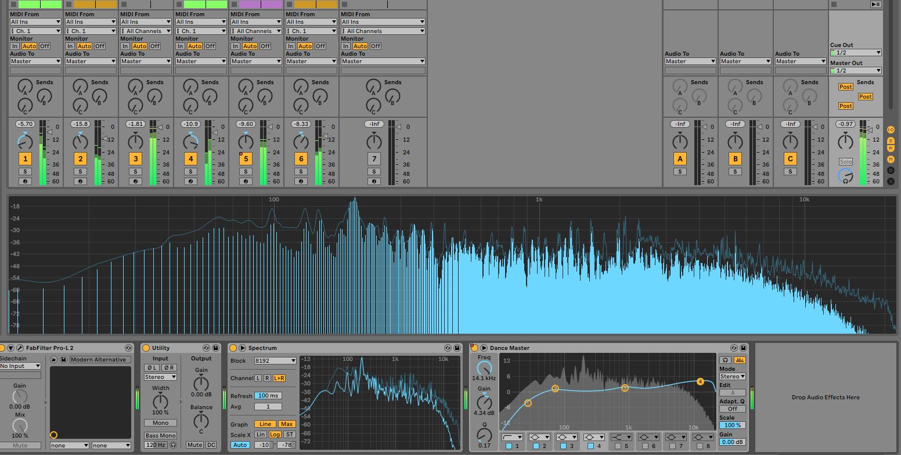Expand the Cue Out routing dropdown
The height and width of the screenshot is (455, 901).
[x=856, y=53]
